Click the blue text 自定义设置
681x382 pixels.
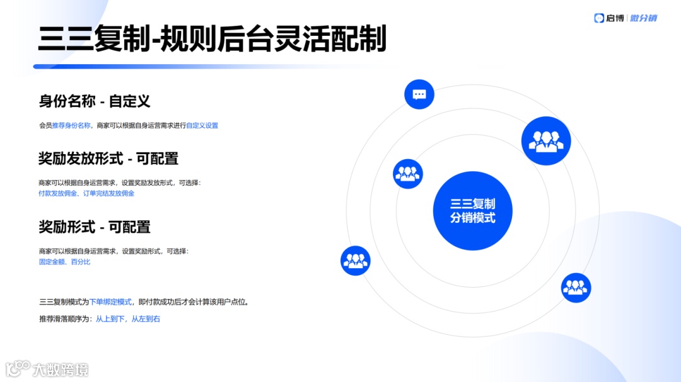[x=202, y=125]
